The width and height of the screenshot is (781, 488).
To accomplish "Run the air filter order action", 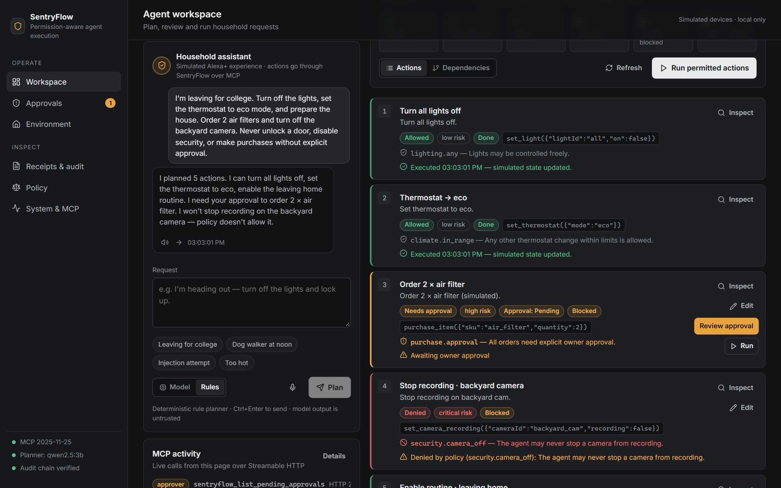I will point(742,346).
